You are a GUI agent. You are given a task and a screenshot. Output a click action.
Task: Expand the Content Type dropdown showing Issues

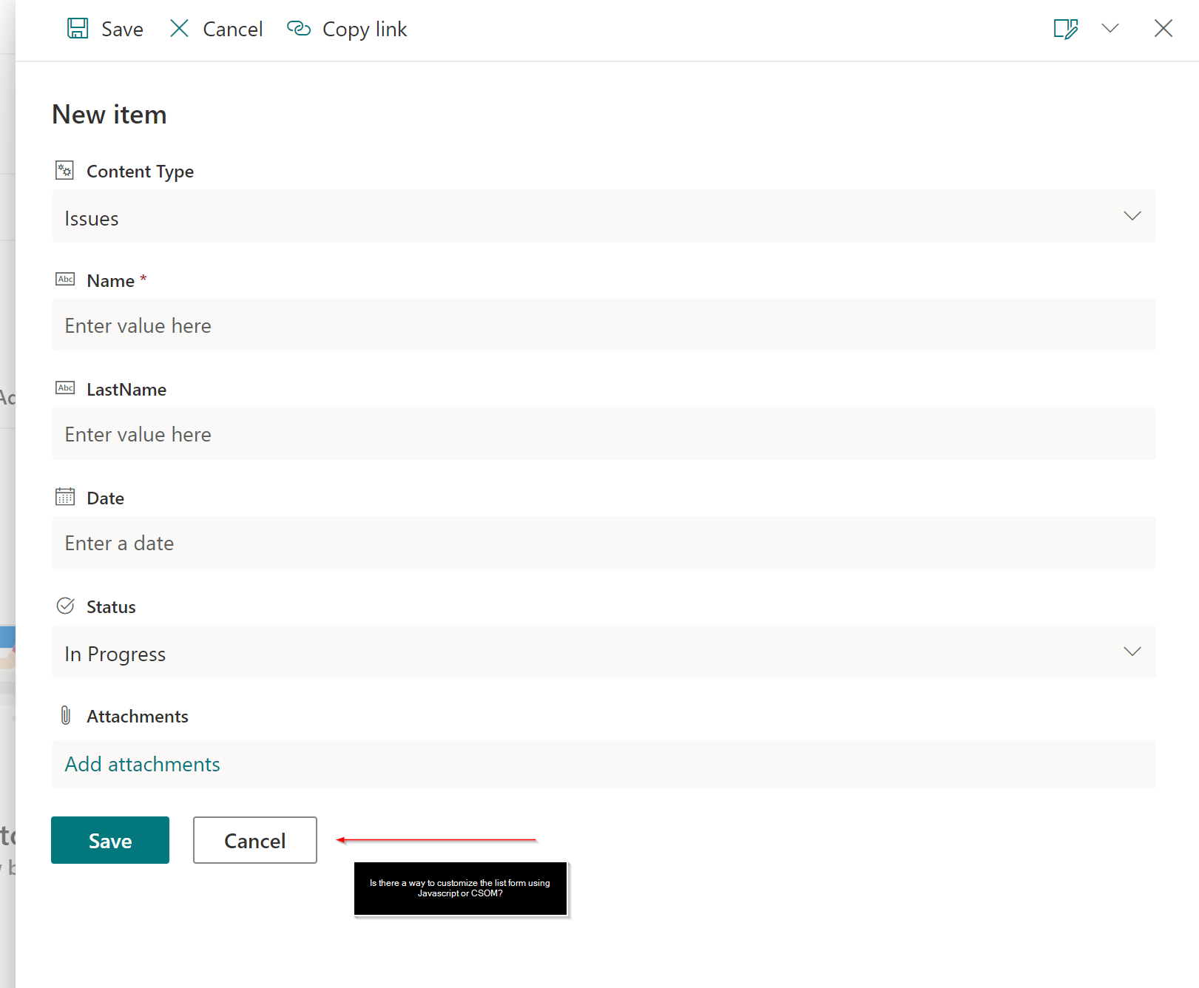click(x=1132, y=216)
